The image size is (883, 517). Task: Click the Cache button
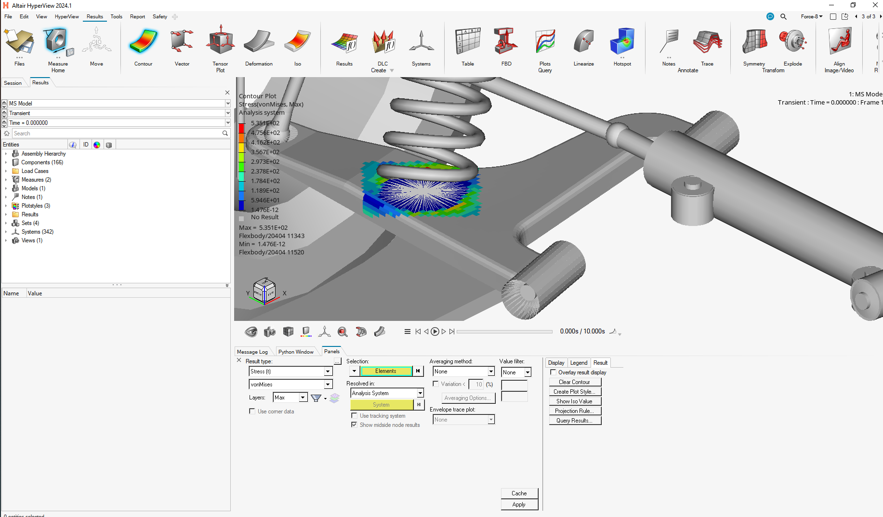pos(519,493)
